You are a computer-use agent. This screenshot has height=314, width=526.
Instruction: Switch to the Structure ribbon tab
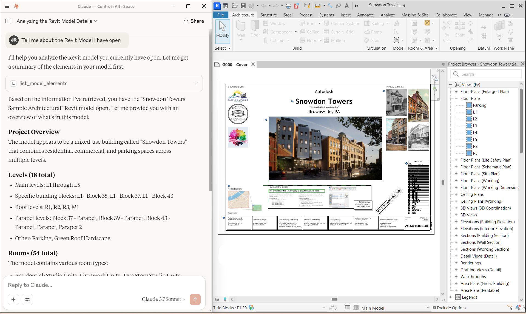tap(268, 15)
